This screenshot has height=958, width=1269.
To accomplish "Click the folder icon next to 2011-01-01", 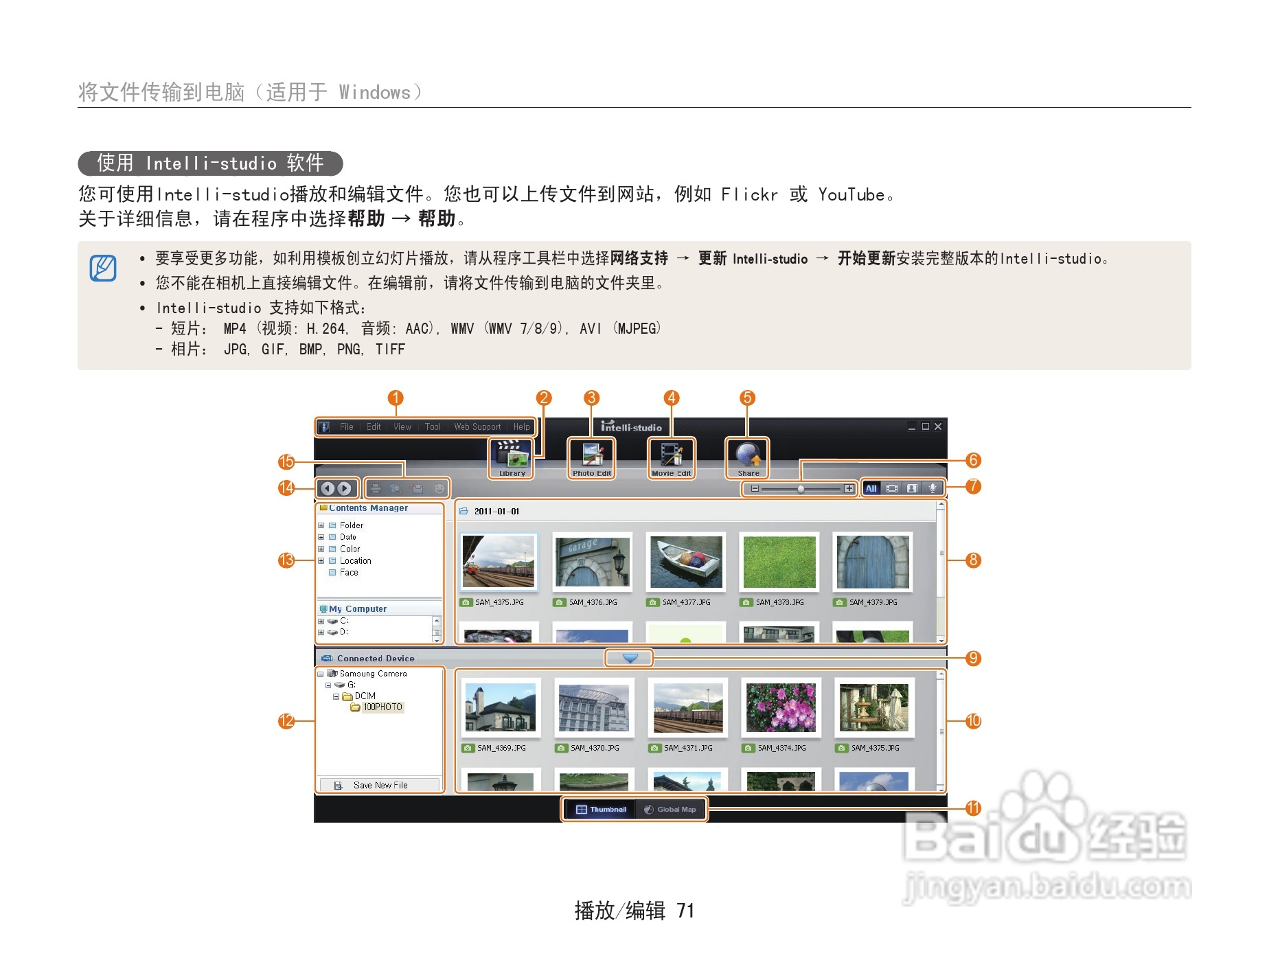I will 464,512.
